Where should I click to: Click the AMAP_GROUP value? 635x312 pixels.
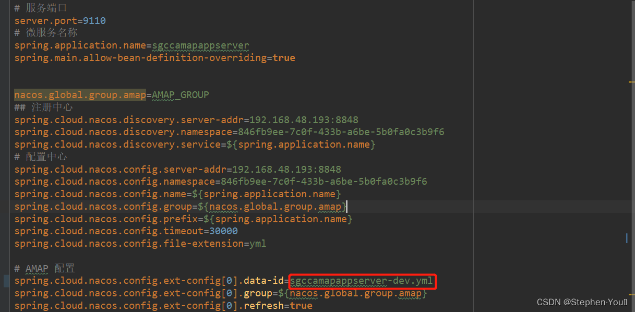click(x=181, y=95)
